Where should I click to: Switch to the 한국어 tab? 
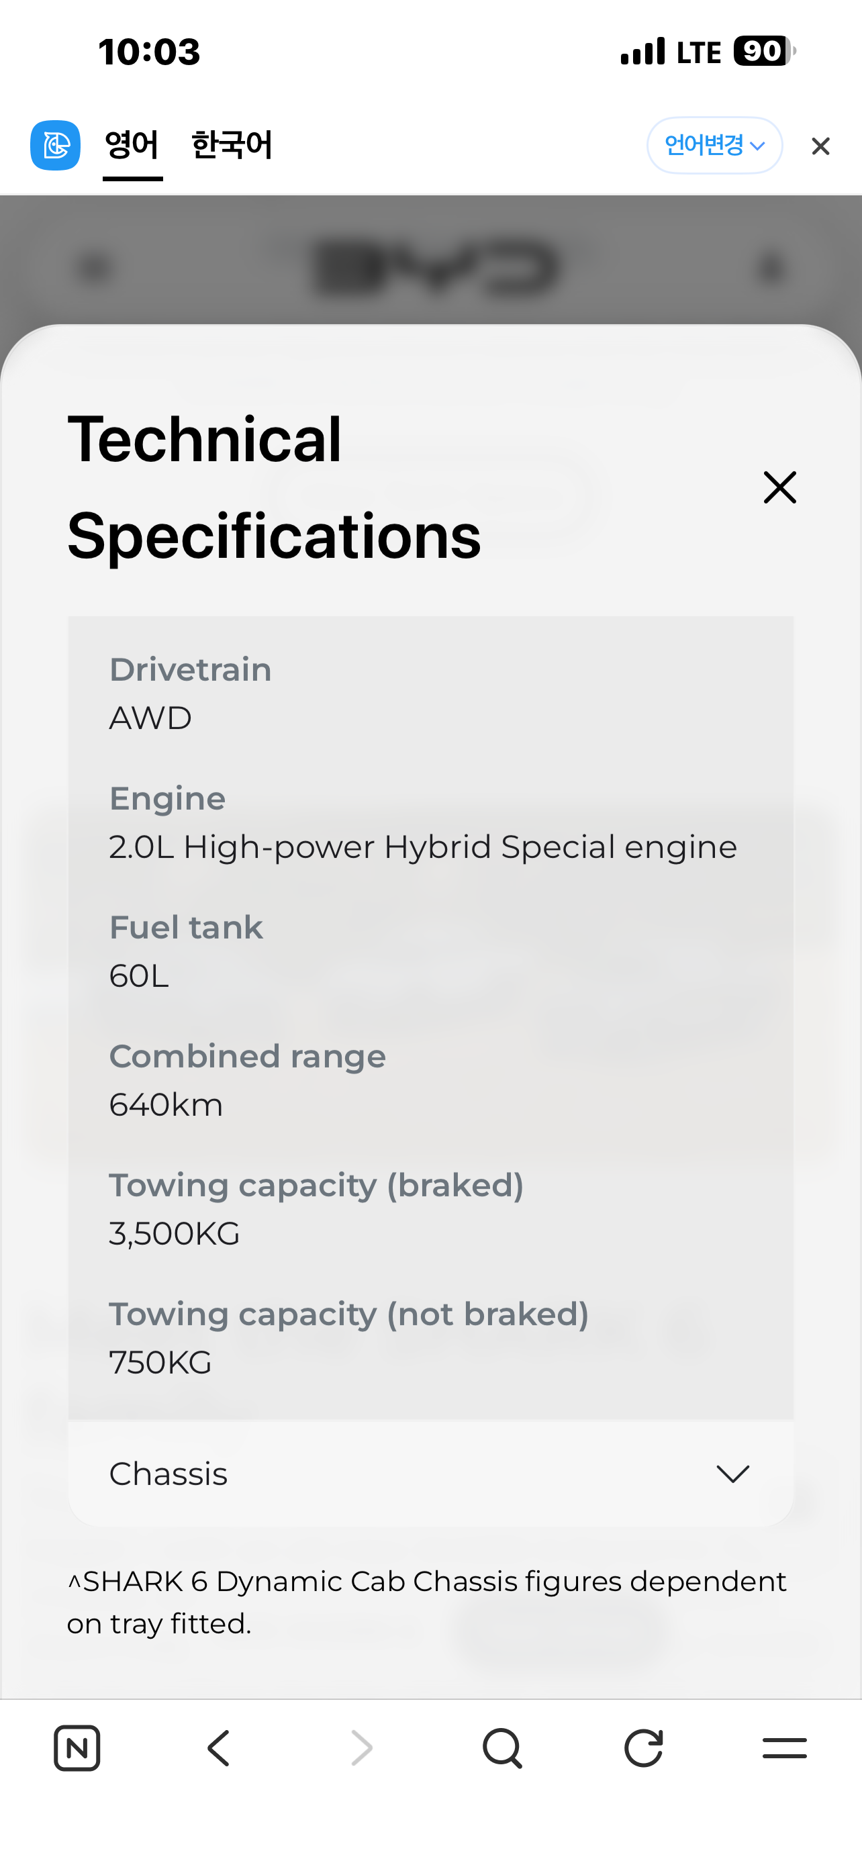point(232,146)
